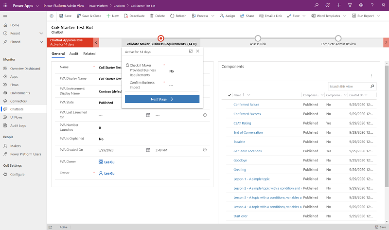
Task: Open the app launcher waffle icon
Action: [x=5, y=5]
